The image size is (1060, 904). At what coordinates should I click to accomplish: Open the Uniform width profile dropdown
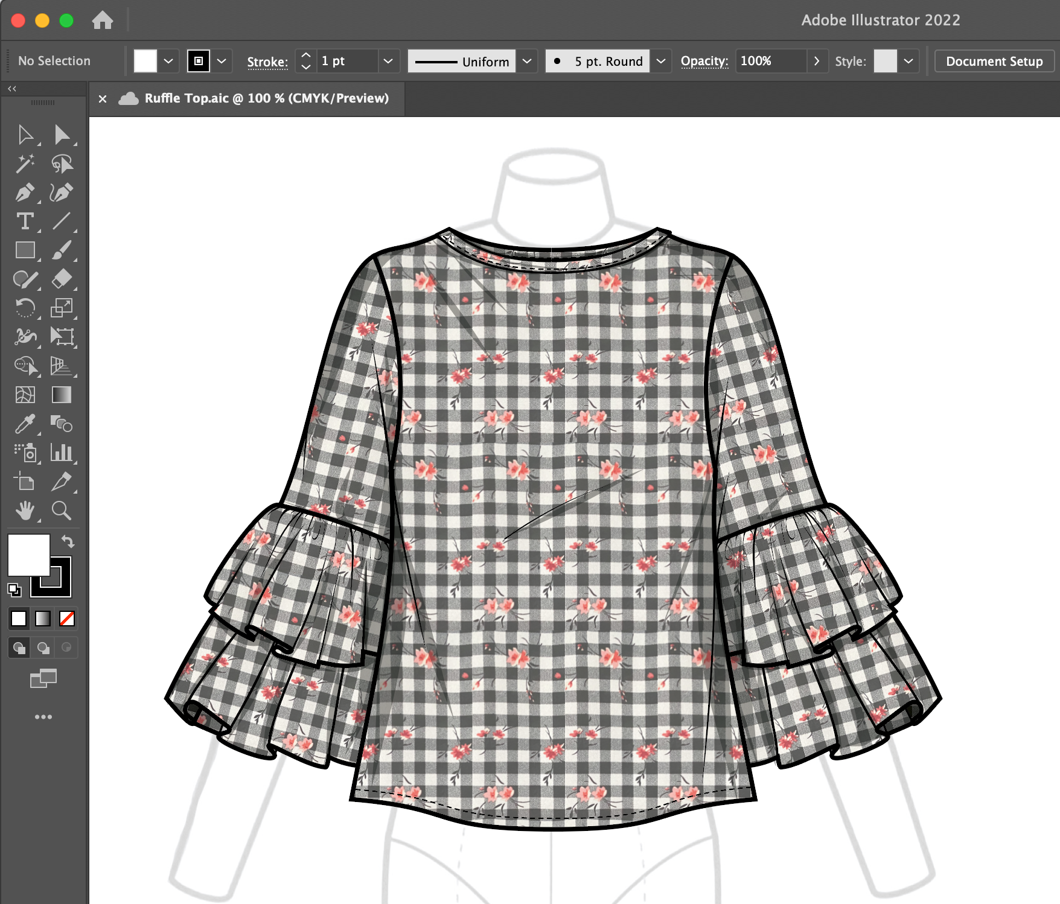[526, 61]
